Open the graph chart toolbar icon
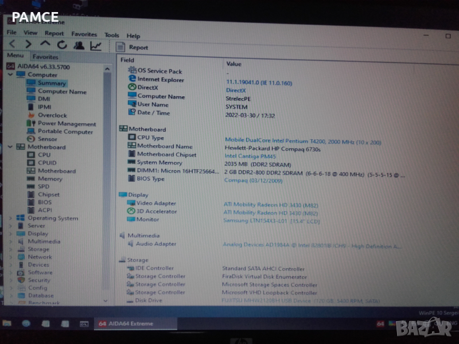The image size is (459, 344). tap(96, 45)
